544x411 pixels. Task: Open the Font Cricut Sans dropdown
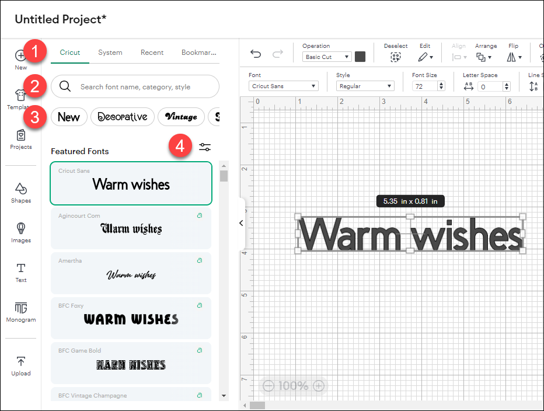tap(284, 86)
